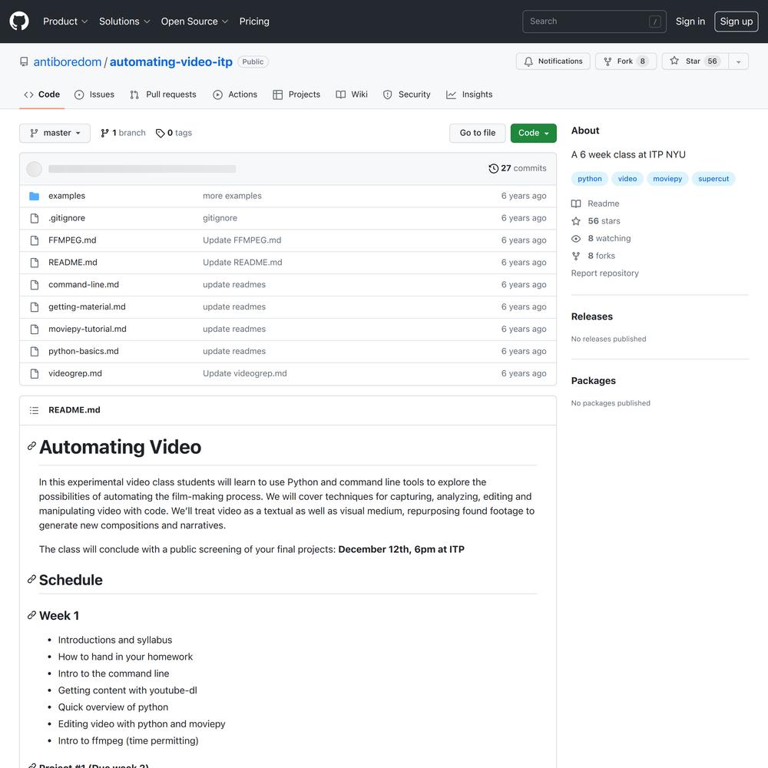Click the star icon next to 56 stars

[x=576, y=221]
